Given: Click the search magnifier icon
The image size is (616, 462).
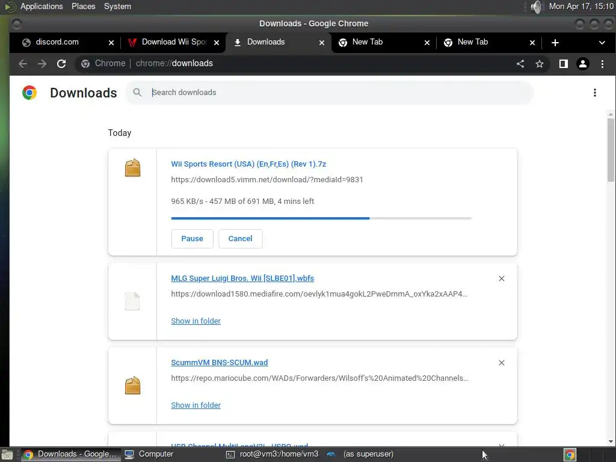Looking at the screenshot, I should (137, 92).
